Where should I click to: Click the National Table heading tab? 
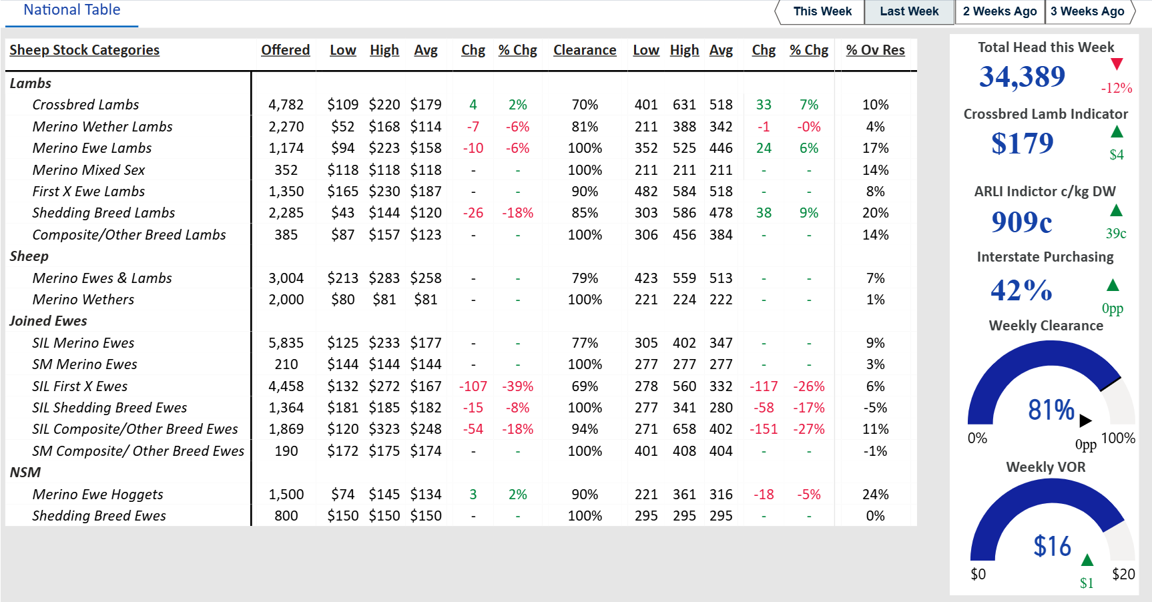coord(72,10)
